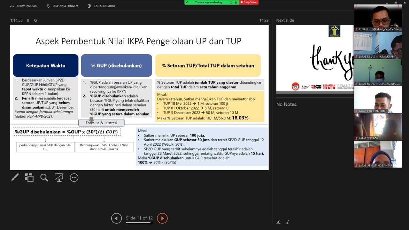The height and width of the screenshot is (230, 409).
Task: Pause the presentation timer
Action: click(x=28, y=20)
